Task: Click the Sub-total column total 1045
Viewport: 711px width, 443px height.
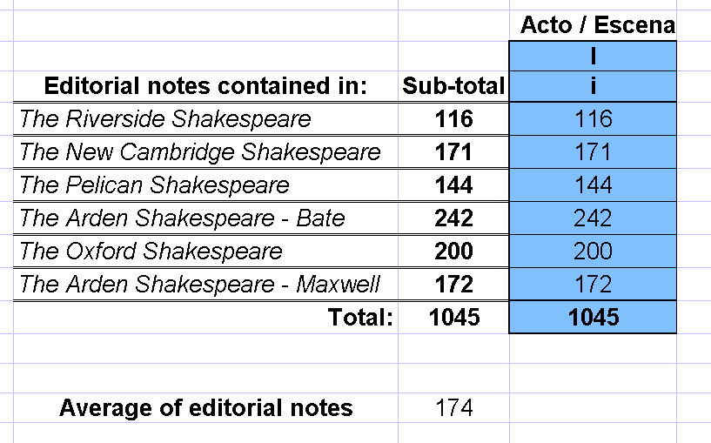Action: tap(454, 318)
